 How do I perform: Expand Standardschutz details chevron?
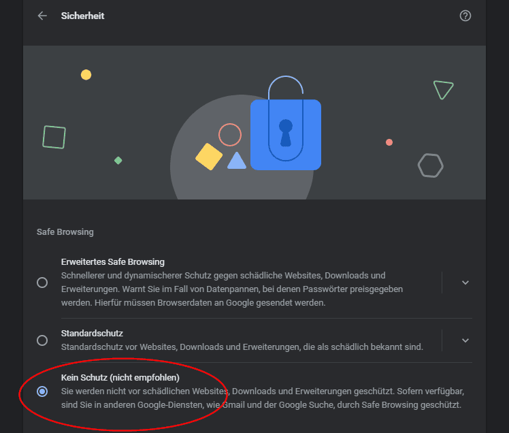tap(465, 340)
